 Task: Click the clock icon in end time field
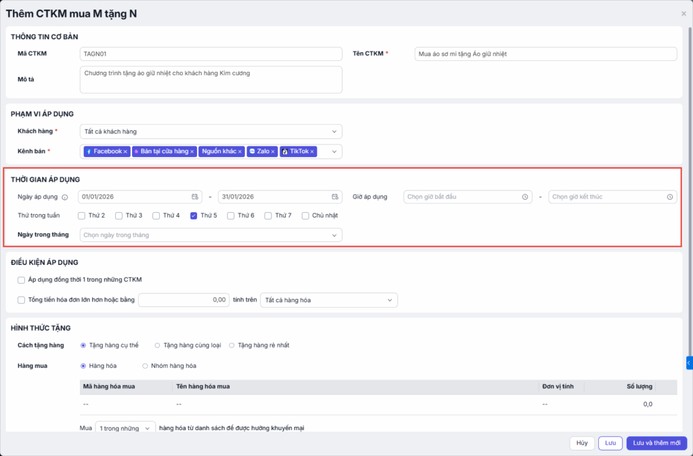tap(669, 196)
